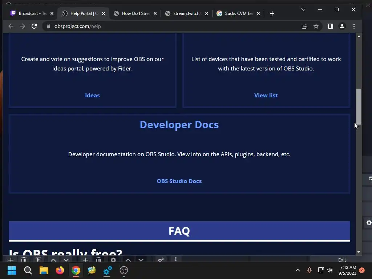Click the gear icon on OBS right edge
Screen dimensions: 372x279
click(x=369, y=223)
